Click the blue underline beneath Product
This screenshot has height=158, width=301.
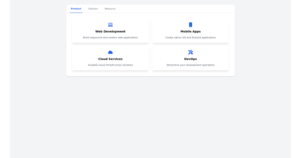(76, 13)
